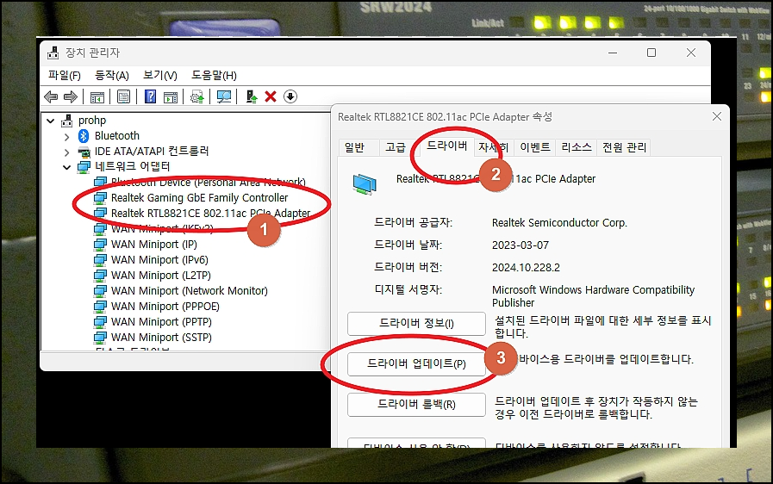
Task: Open the 이벤트 tab
Action: pos(535,147)
